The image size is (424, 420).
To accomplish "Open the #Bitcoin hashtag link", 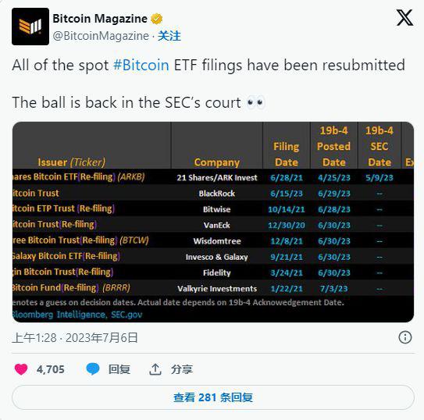I will 141,65.
